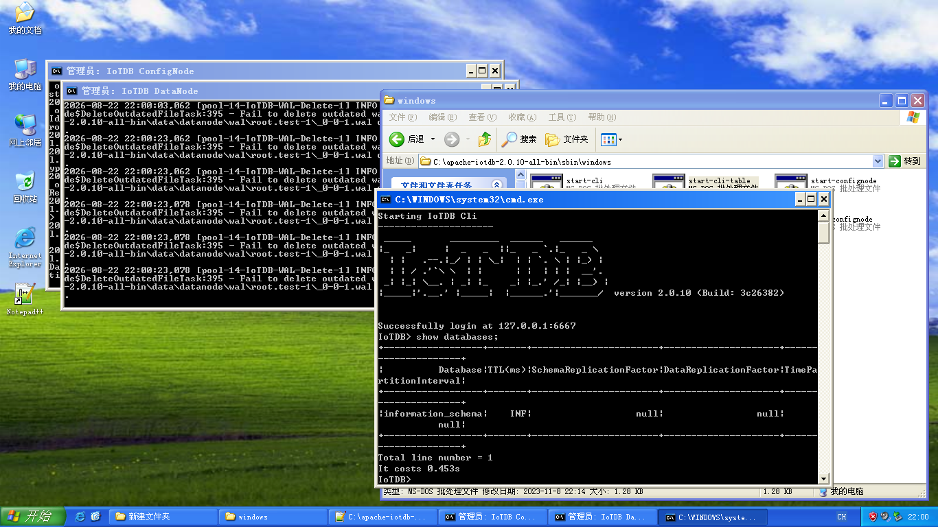Click the cmd.exe title bar system icon
Viewport: 938px width, 527px height.
[x=385, y=200]
